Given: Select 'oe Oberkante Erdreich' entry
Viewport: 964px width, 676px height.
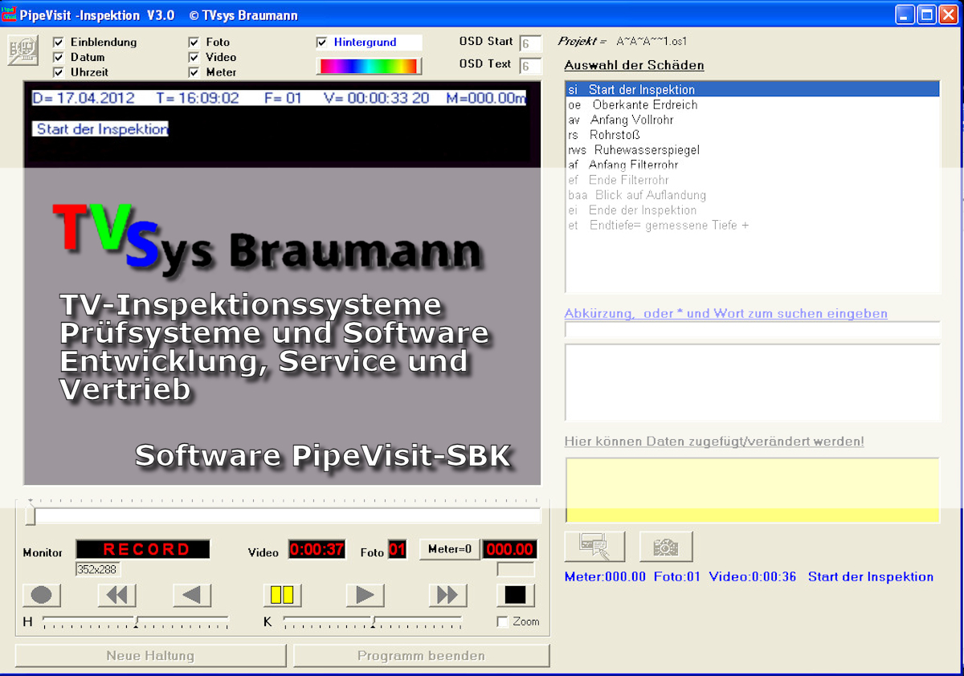Looking at the screenshot, I should click(753, 105).
